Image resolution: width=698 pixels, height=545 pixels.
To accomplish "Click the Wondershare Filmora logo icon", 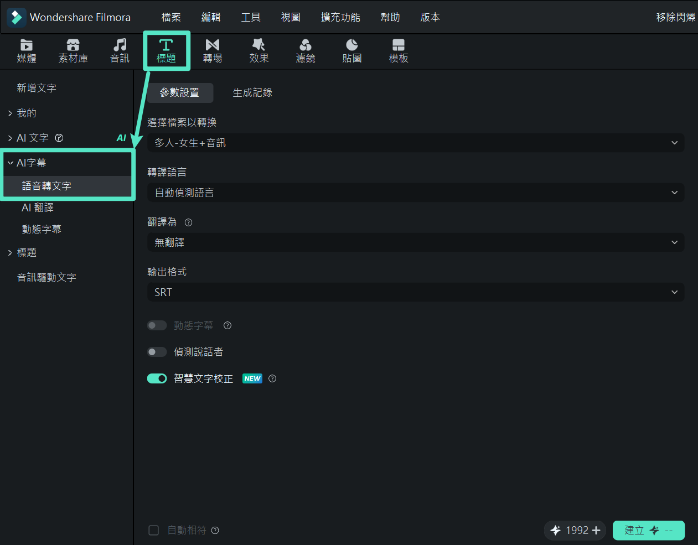I will click(16, 17).
